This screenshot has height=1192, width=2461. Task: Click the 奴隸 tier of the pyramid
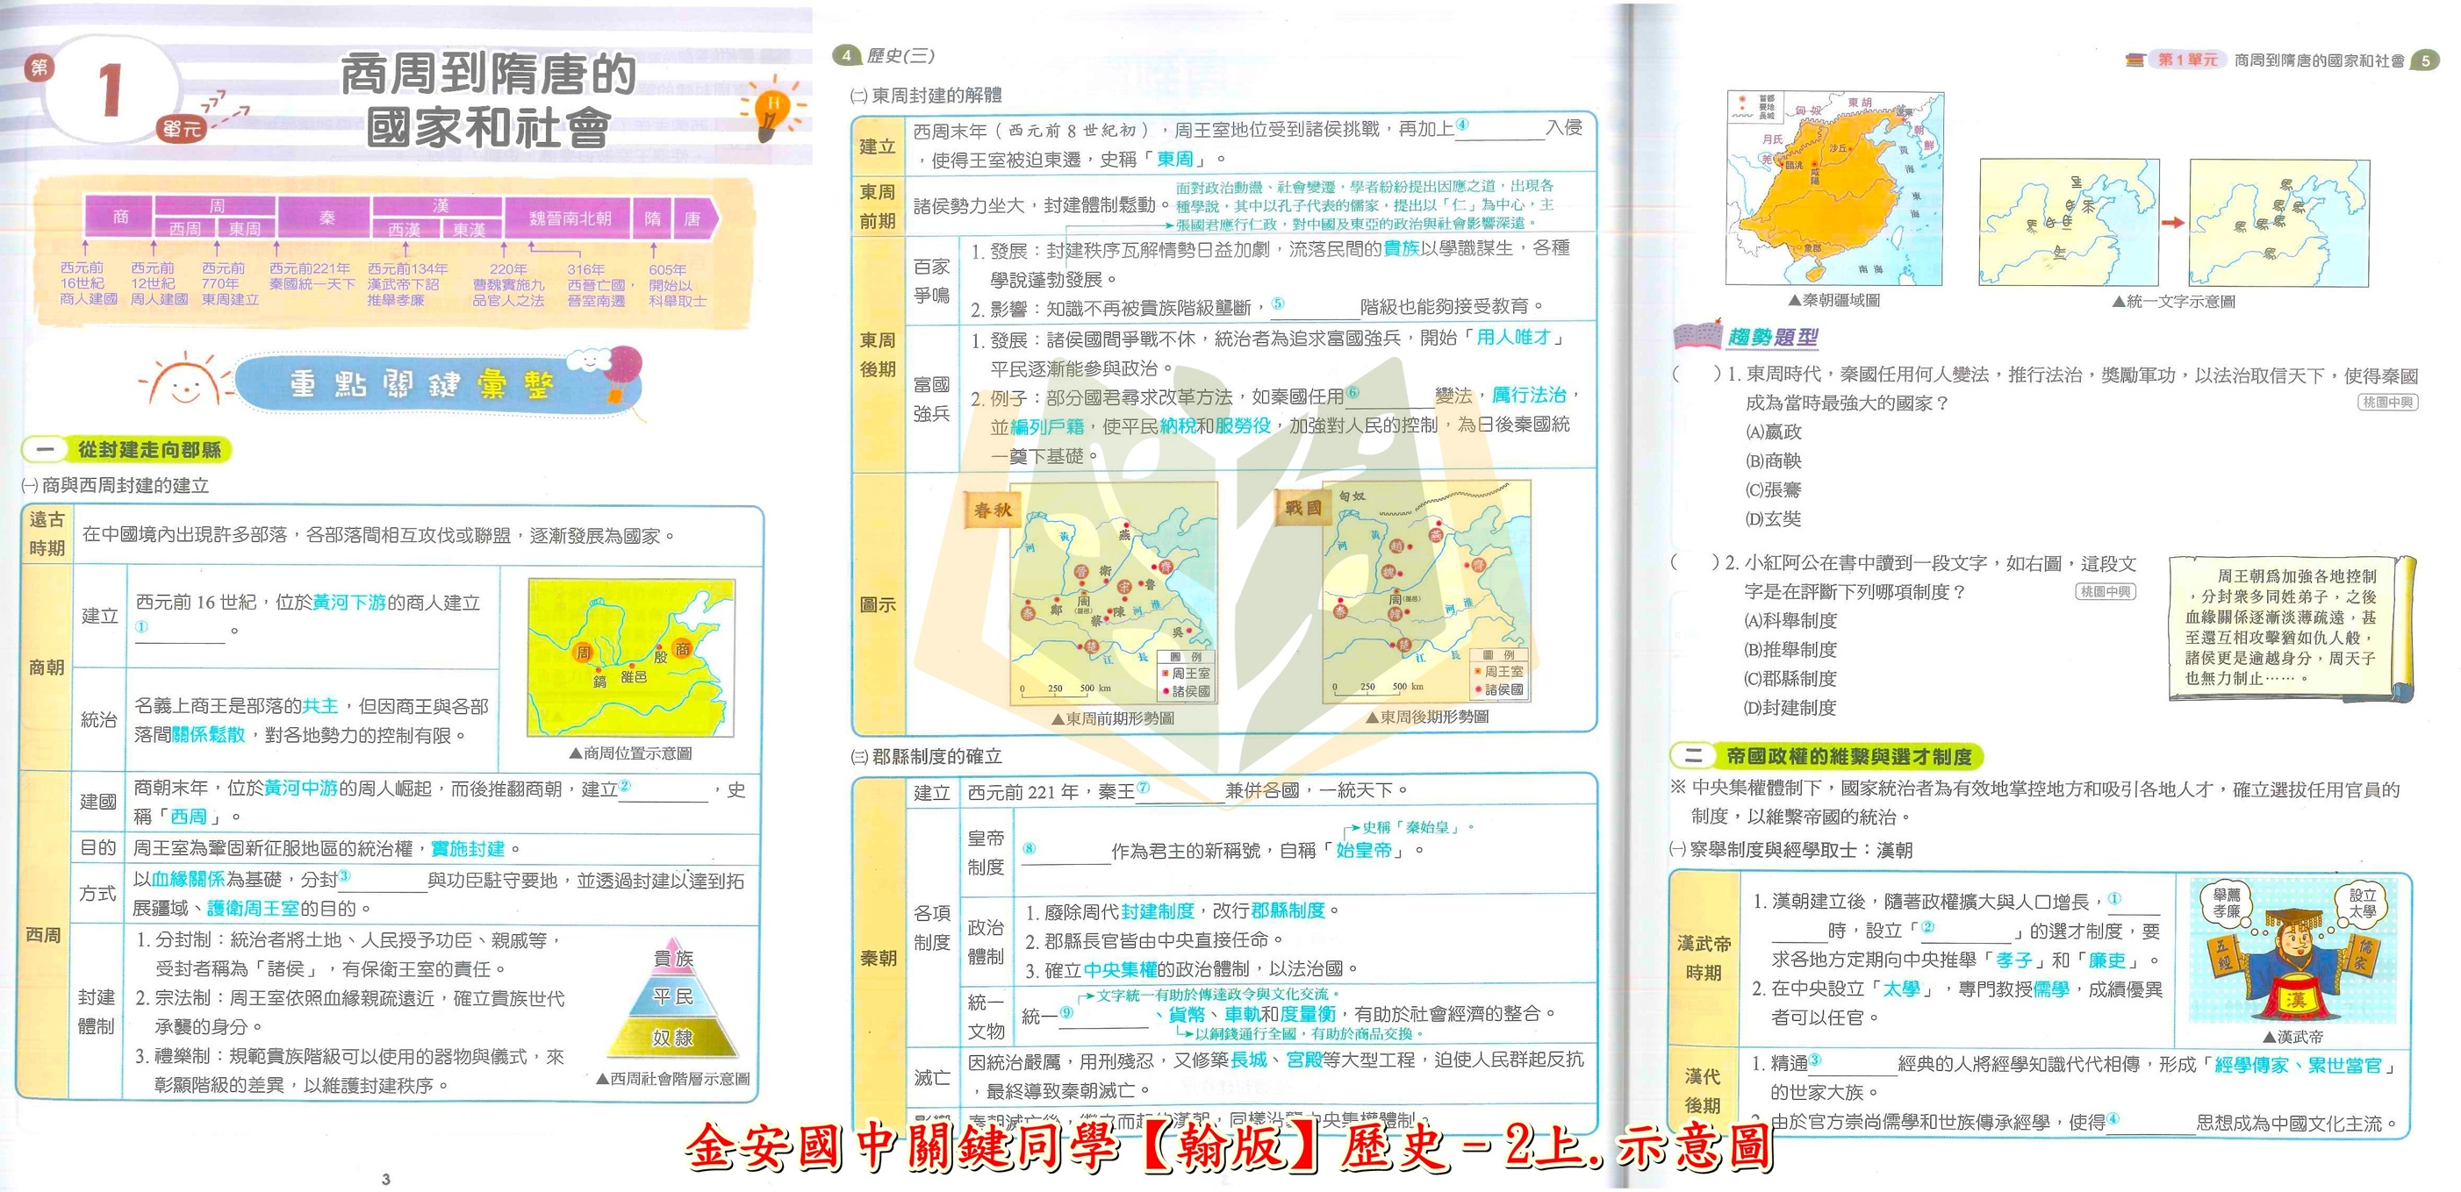click(x=673, y=1039)
